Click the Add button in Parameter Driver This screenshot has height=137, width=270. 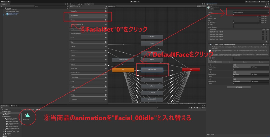pyautogui.click(x=215, y=62)
